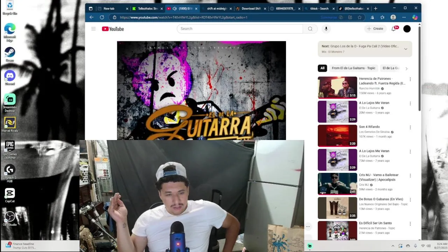
Task: Open Edge profile icon
Action: pyautogui.click(x=393, y=17)
